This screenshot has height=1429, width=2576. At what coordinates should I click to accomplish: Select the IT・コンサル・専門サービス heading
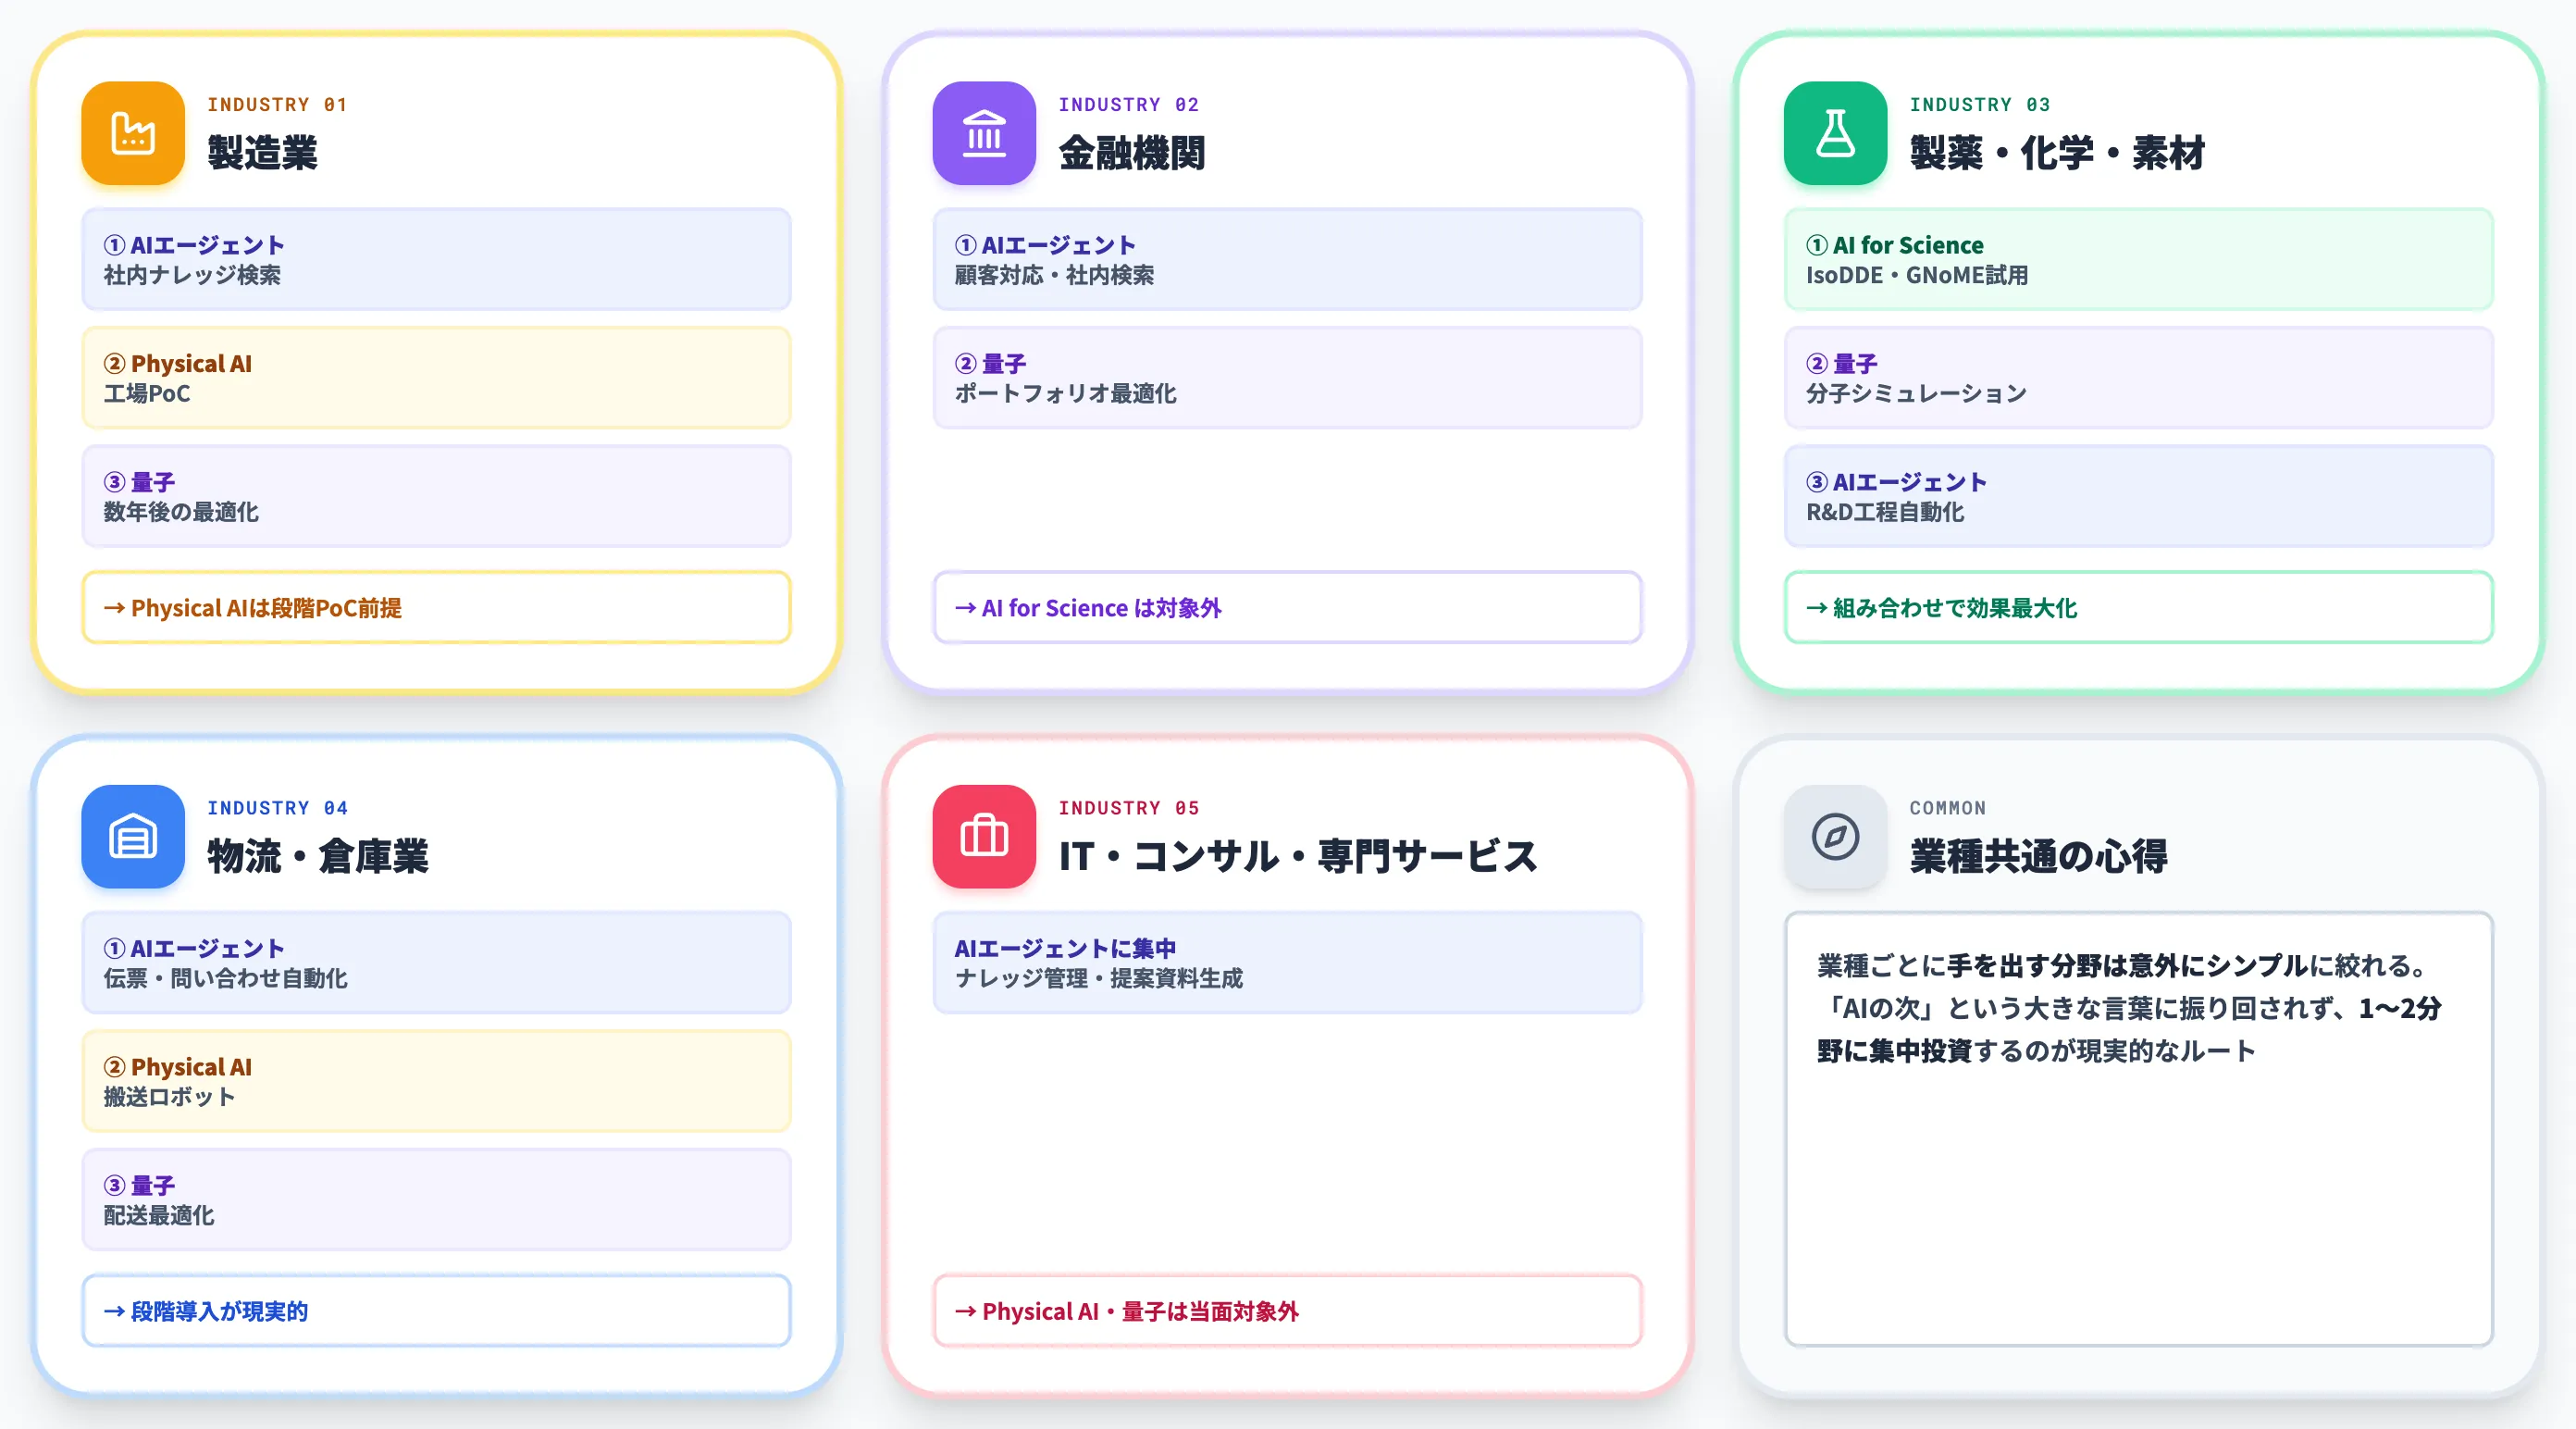tap(1298, 856)
